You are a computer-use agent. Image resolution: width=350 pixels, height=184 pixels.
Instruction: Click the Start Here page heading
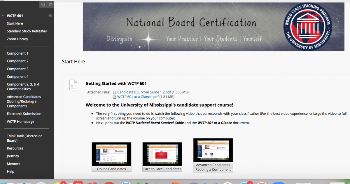coord(73,62)
